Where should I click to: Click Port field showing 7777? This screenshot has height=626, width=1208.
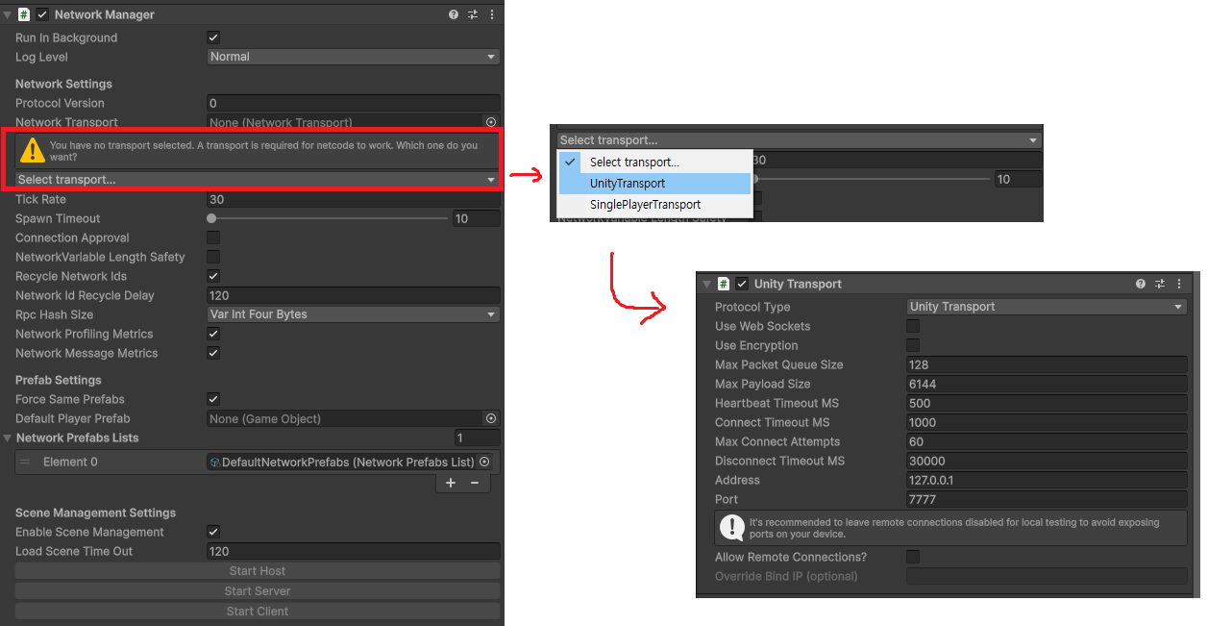1048,499
